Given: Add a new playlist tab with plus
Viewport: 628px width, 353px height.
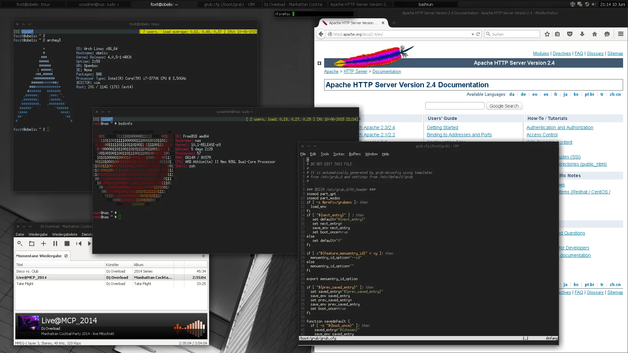Looking at the screenshot, I should [203, 256].
